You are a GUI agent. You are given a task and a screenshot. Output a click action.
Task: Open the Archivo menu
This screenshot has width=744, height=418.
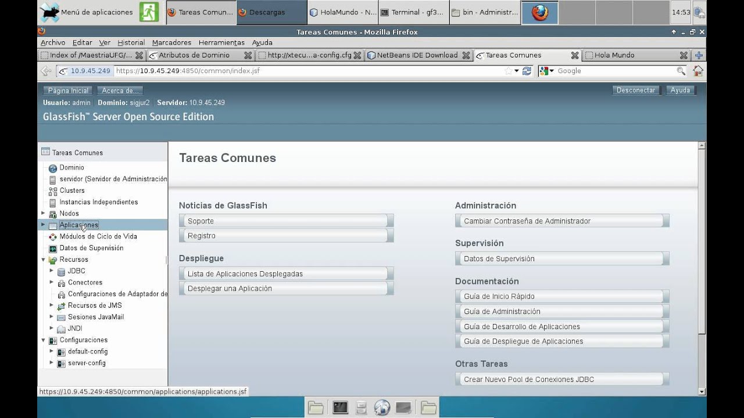(x=53, y=42)
